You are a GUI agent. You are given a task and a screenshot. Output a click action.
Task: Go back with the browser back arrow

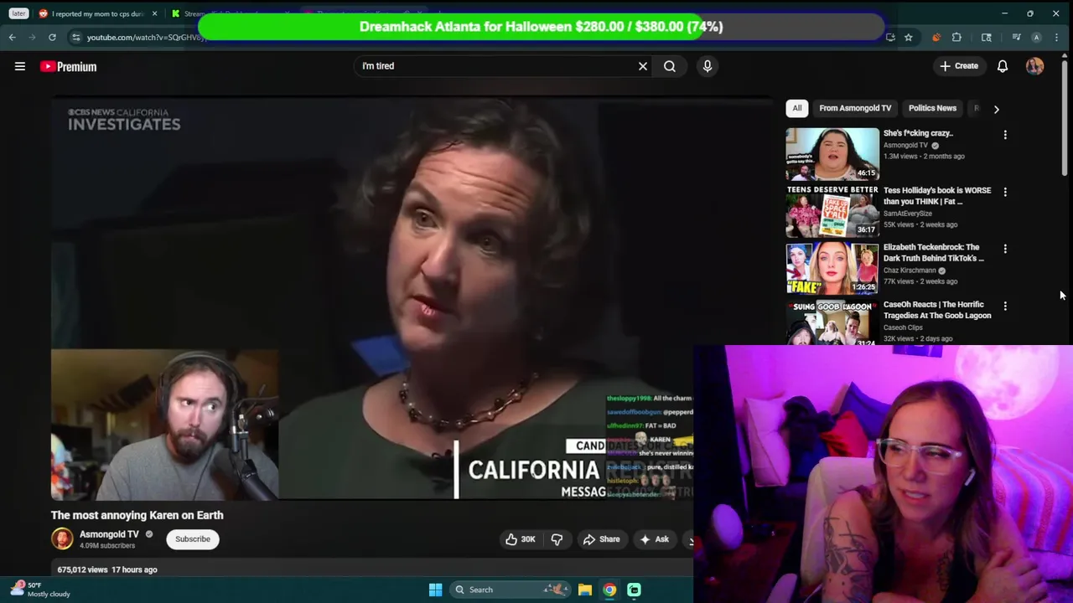pos(12,37)
